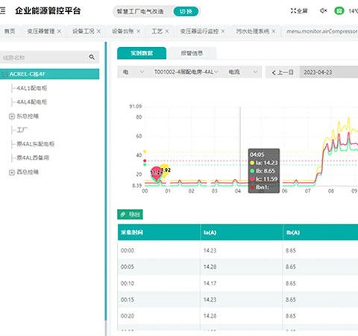Viewport: 358px width, 336px height.
Task: Collapse the ACREL-C栋4F tree node
Action: [x=4, y=74]
